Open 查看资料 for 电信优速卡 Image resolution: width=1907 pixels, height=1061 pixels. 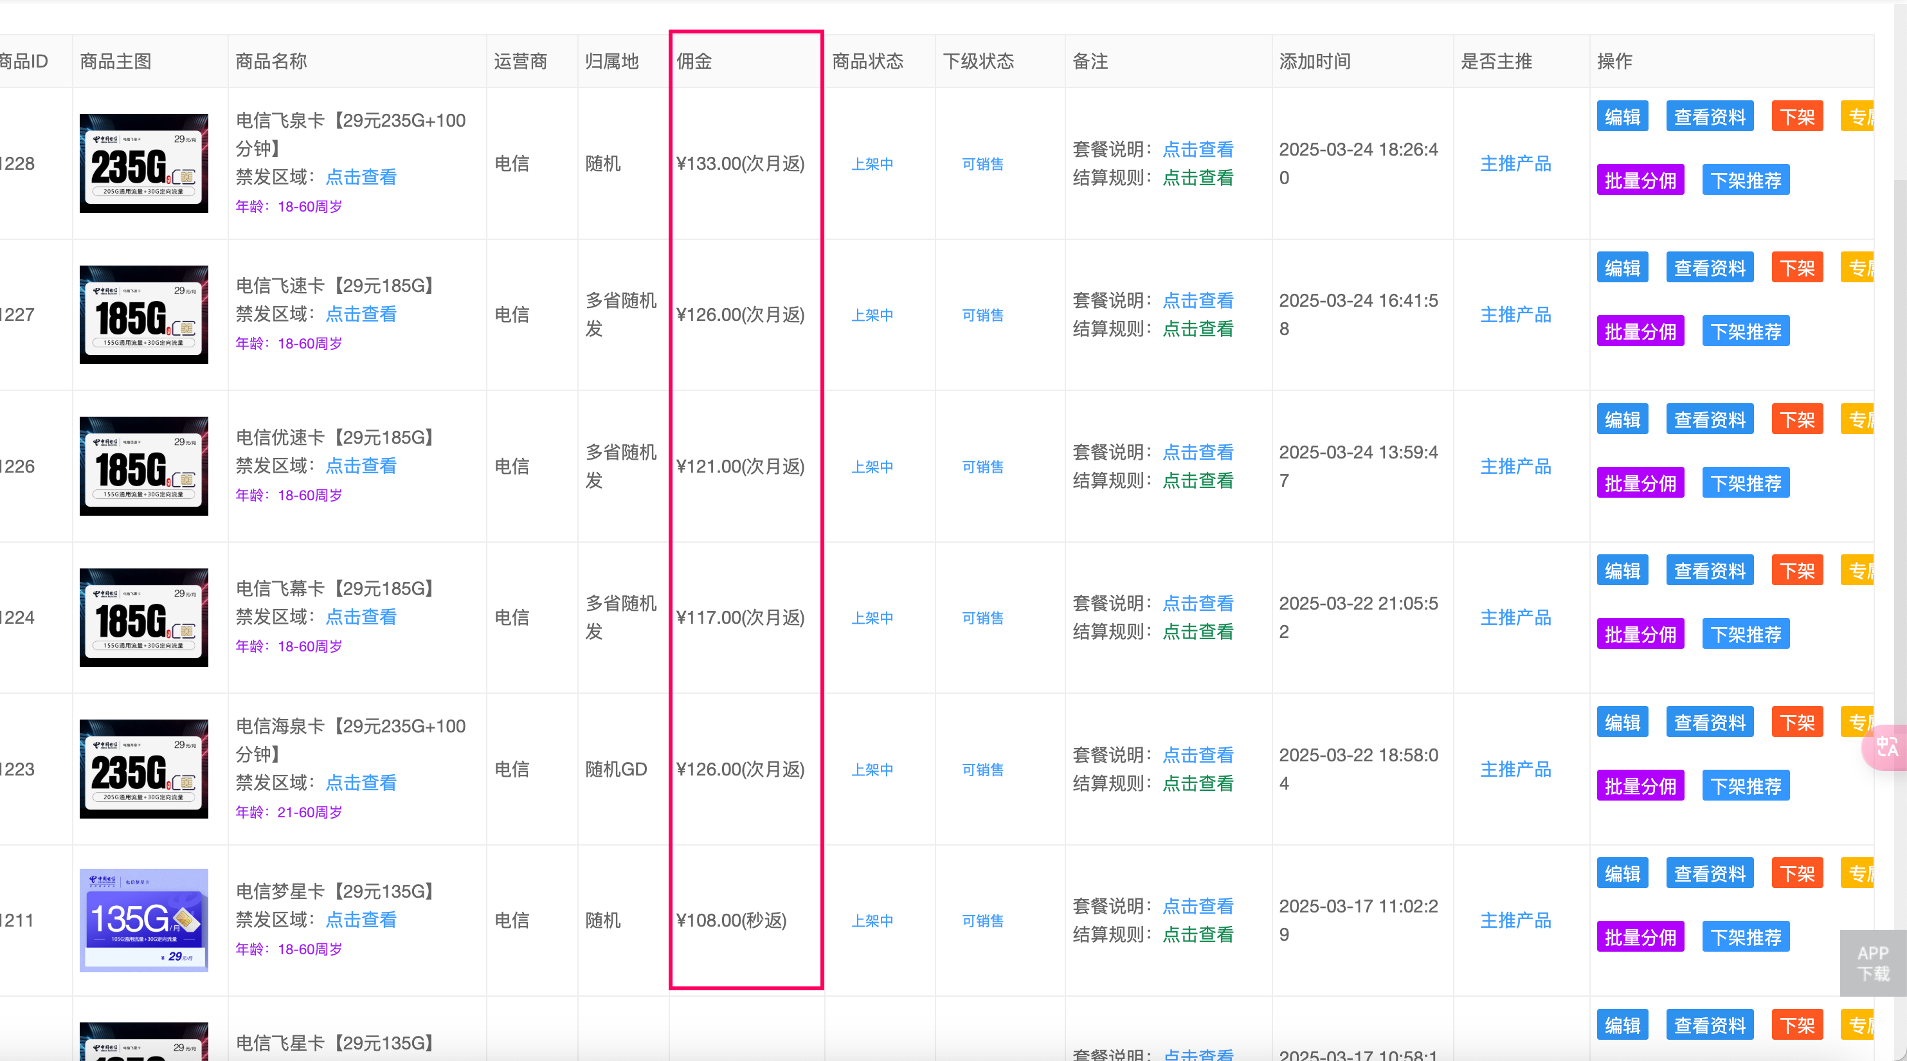click(1710, 420)
